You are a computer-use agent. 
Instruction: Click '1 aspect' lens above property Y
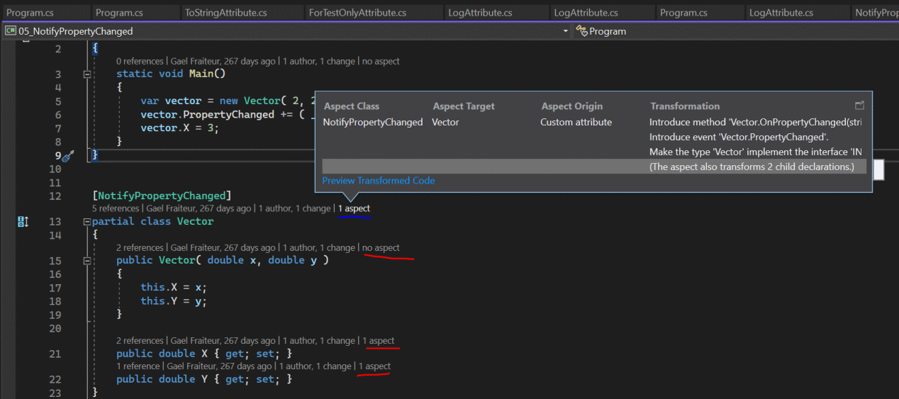(x=374, y=366)
